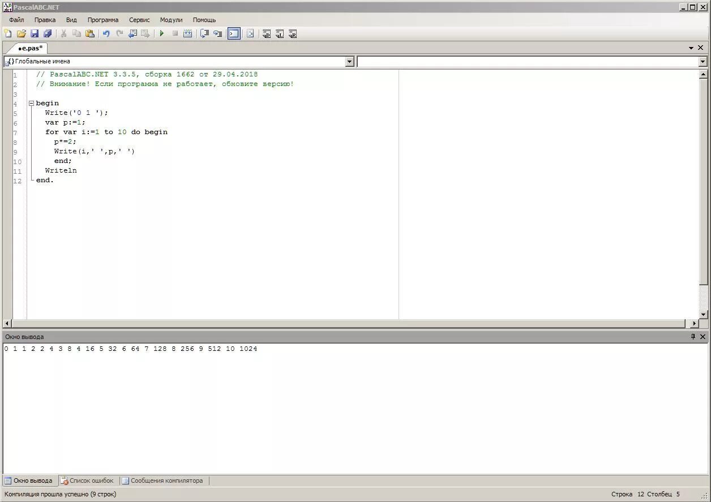
Task: Step into debug icon
Action: click(218, 34)
